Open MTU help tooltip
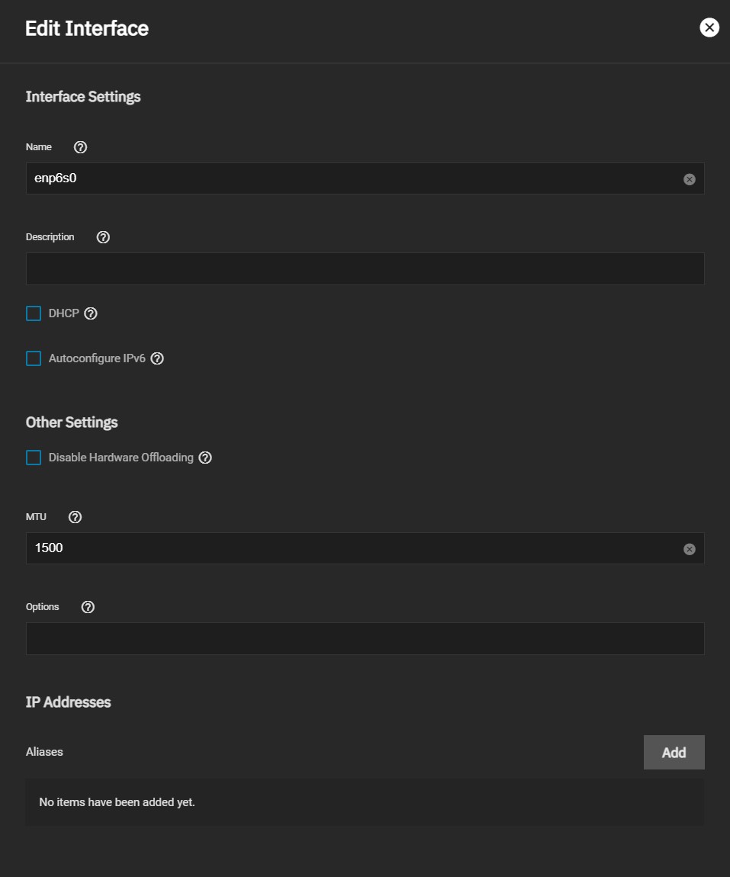Viewport: 730px width, 877px height. click(x=75, y=517)
